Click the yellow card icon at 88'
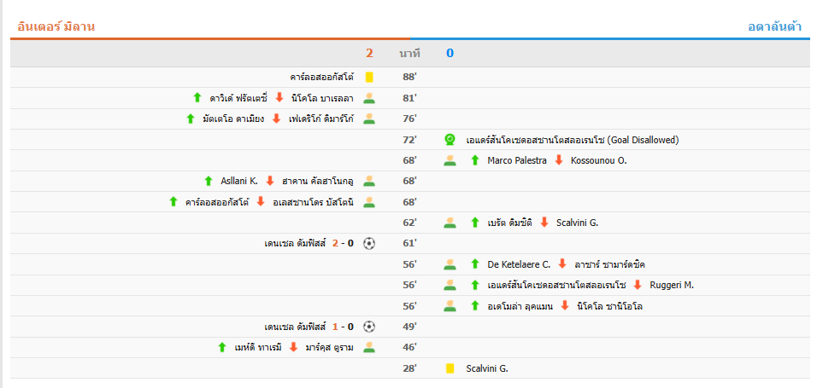The height and width of the screenshot is (388, 817). point(369,78)
